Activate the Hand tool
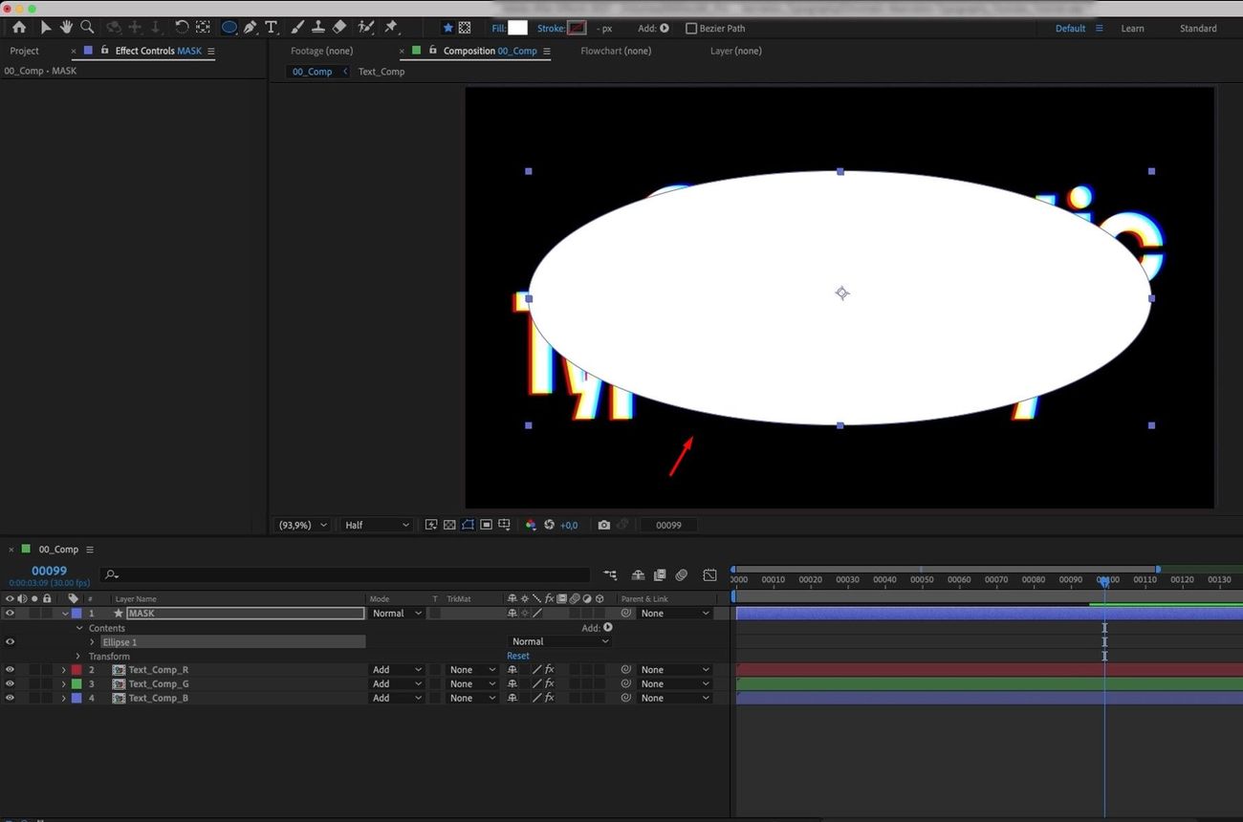Screen dimensions: 1243x822 click(x=65, y=27)
